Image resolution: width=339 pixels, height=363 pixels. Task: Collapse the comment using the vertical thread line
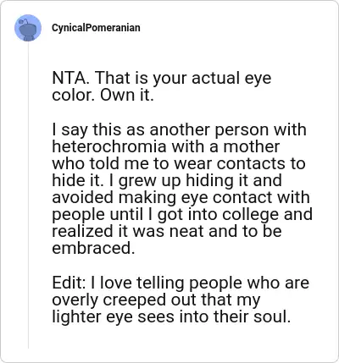pos(28,195)
